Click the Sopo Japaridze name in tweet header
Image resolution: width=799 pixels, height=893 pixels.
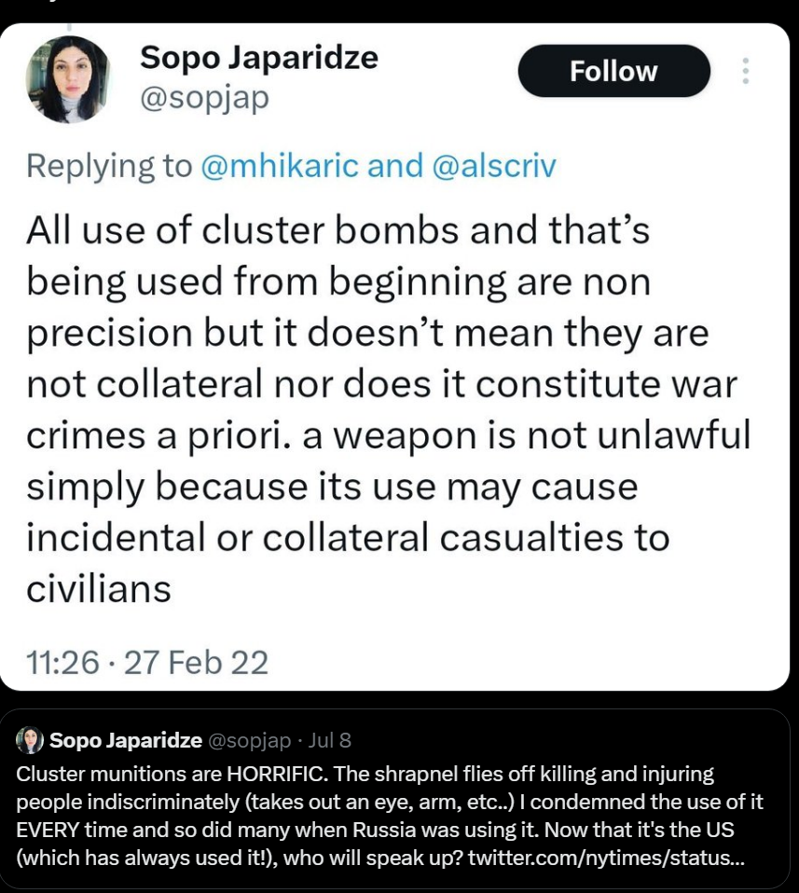click(259, 58)
